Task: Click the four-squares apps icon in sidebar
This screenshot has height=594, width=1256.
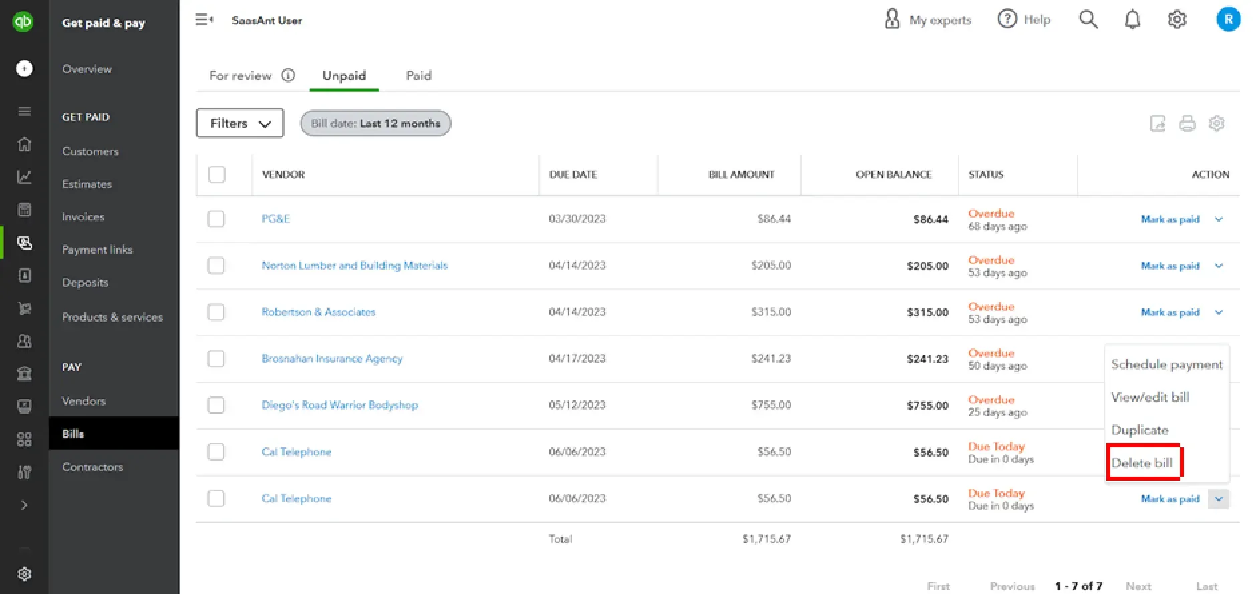Action: (24, 439)
